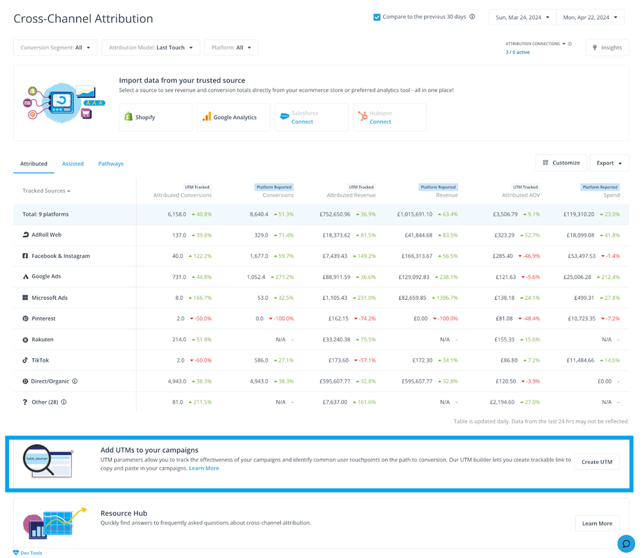
Task: Expand the Attribution Model dropdown
Action: point(151,48)
